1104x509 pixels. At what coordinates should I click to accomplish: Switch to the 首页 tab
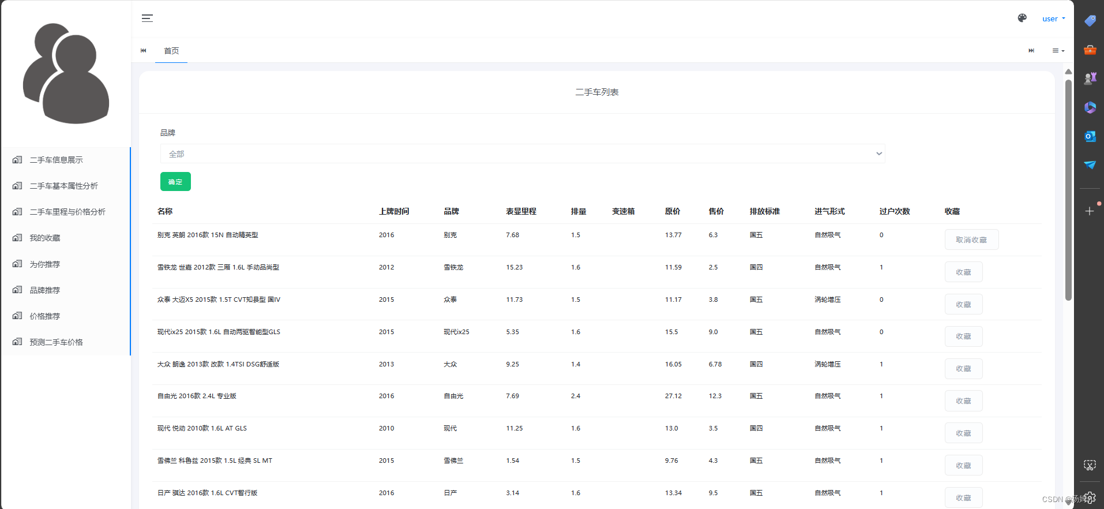click(171, 51)
